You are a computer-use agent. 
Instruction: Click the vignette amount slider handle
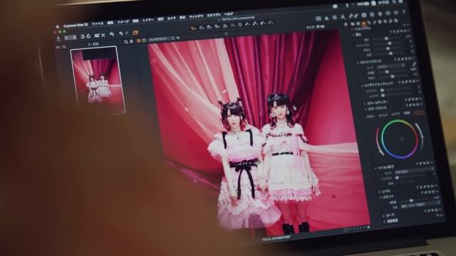[411, 201]
